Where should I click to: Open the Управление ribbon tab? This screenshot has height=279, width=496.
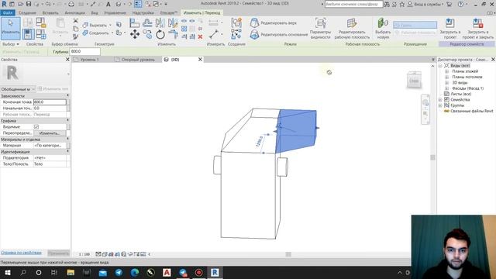coord(115,13)
